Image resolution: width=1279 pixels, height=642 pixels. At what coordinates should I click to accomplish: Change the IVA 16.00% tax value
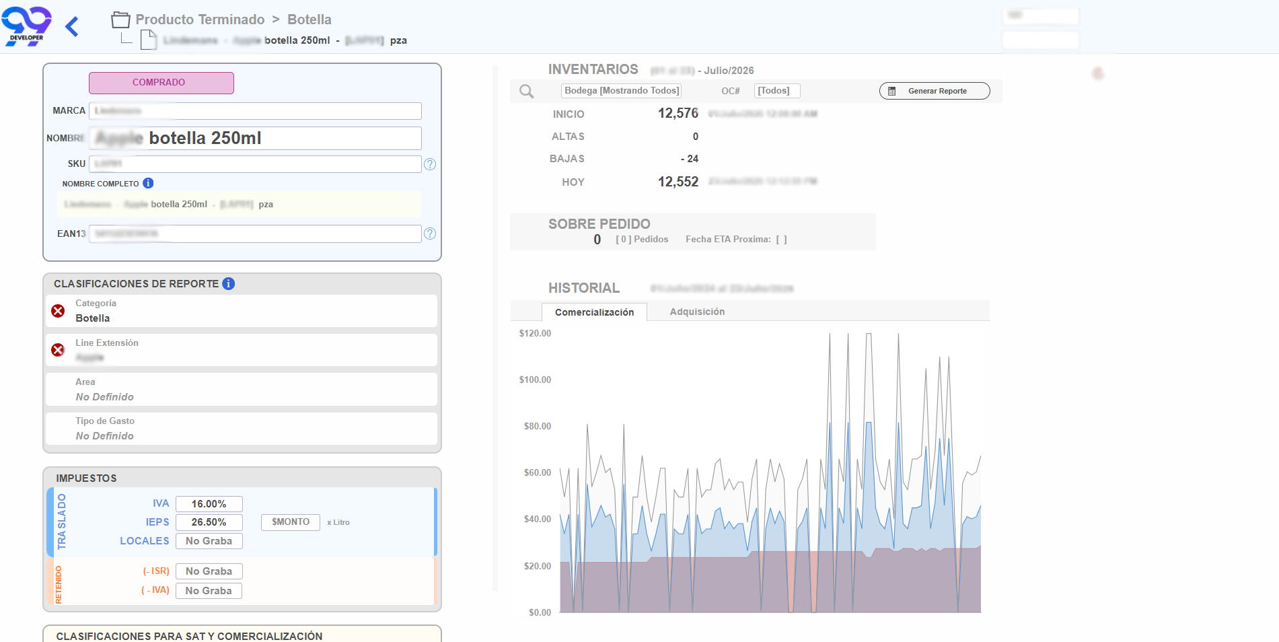(209, 504)
